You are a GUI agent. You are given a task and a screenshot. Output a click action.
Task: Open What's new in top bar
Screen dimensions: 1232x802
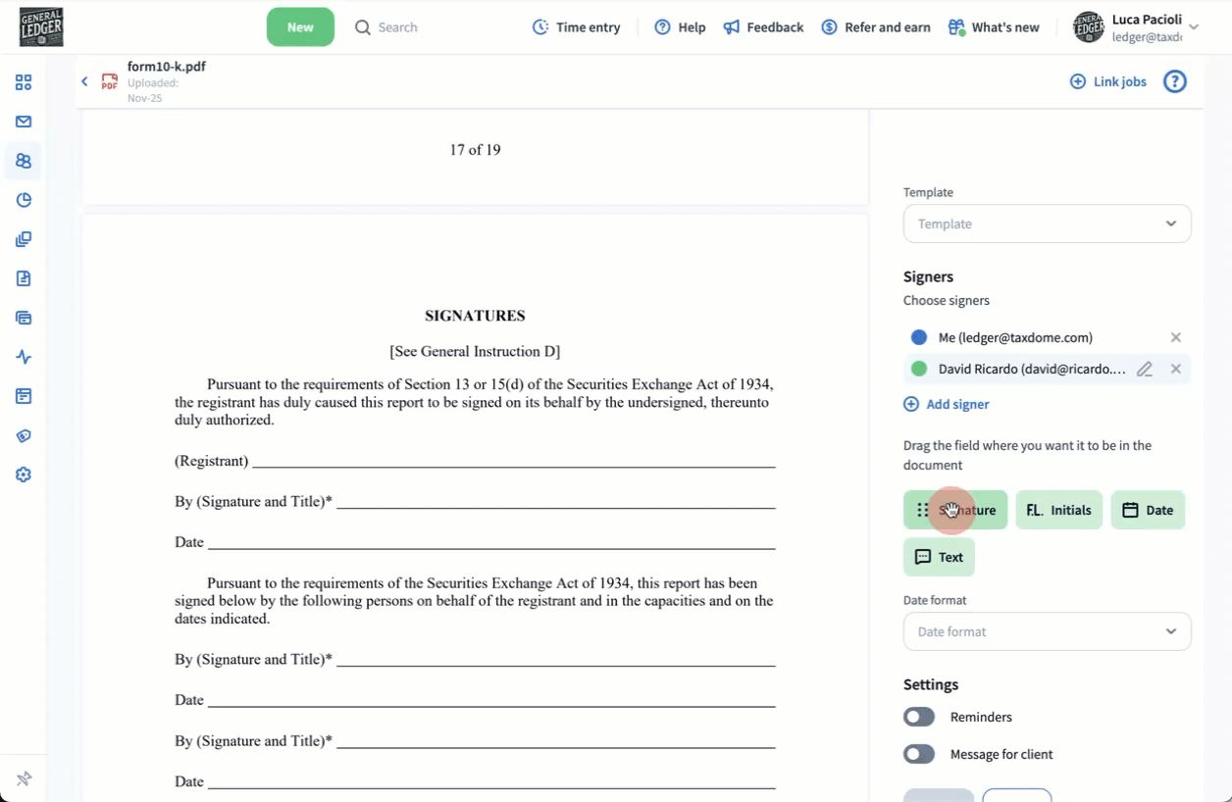point(994,27)
